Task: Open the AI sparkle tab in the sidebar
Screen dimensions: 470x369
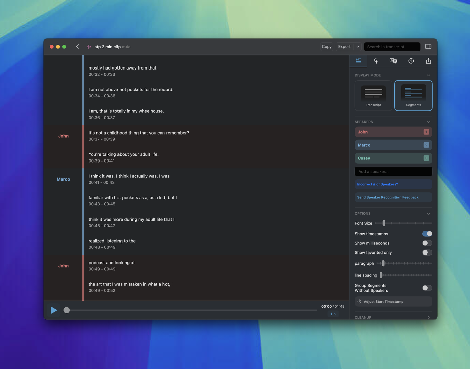Action: point(376,61)
